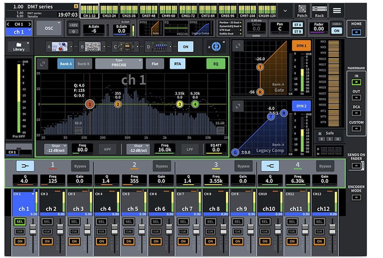Switch to EQ Bank A
The height and width of the screenshot is (258, 383).
click(66, 64)
